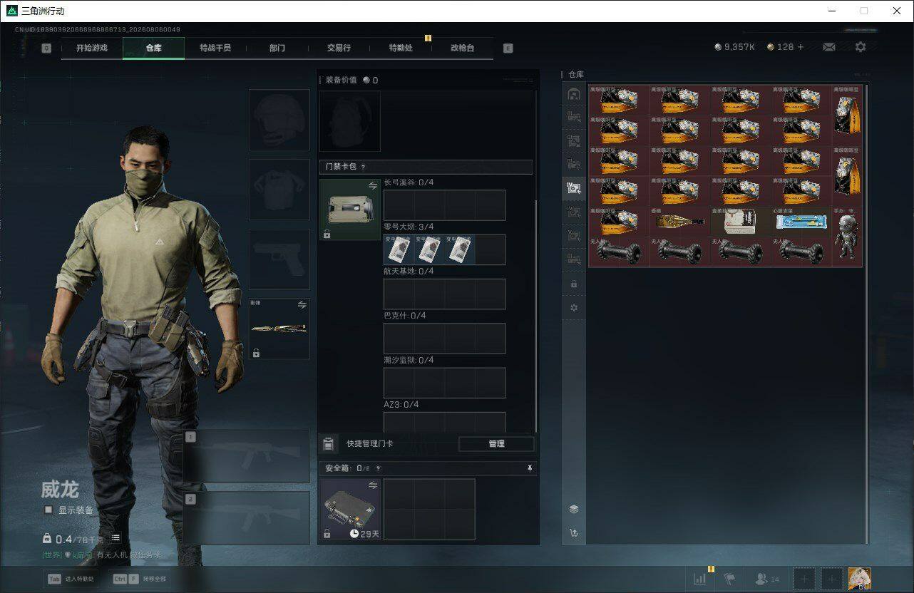The image size is (914, 593).
Task: Select the highlighted IV storage box tab
Action: [x=574, y=189]
